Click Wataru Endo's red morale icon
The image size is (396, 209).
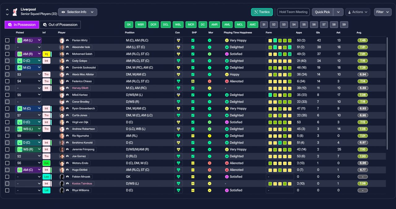209,163
